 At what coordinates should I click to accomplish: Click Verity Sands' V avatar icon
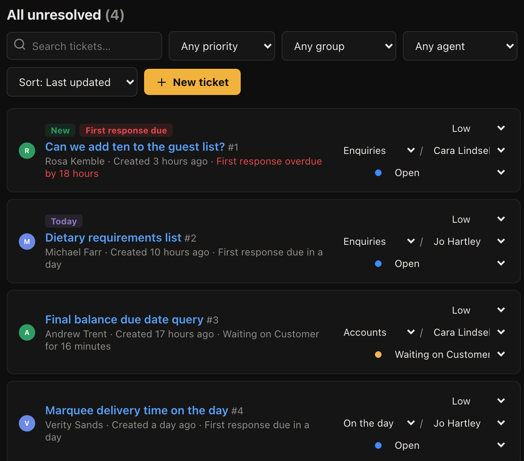click(x=27, y=423)
